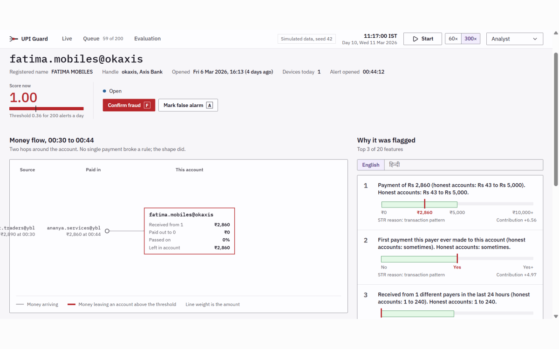This screenshot has width=559, height=349.
Task: Switch to the Live tab
Action: [x=67, y=39]
